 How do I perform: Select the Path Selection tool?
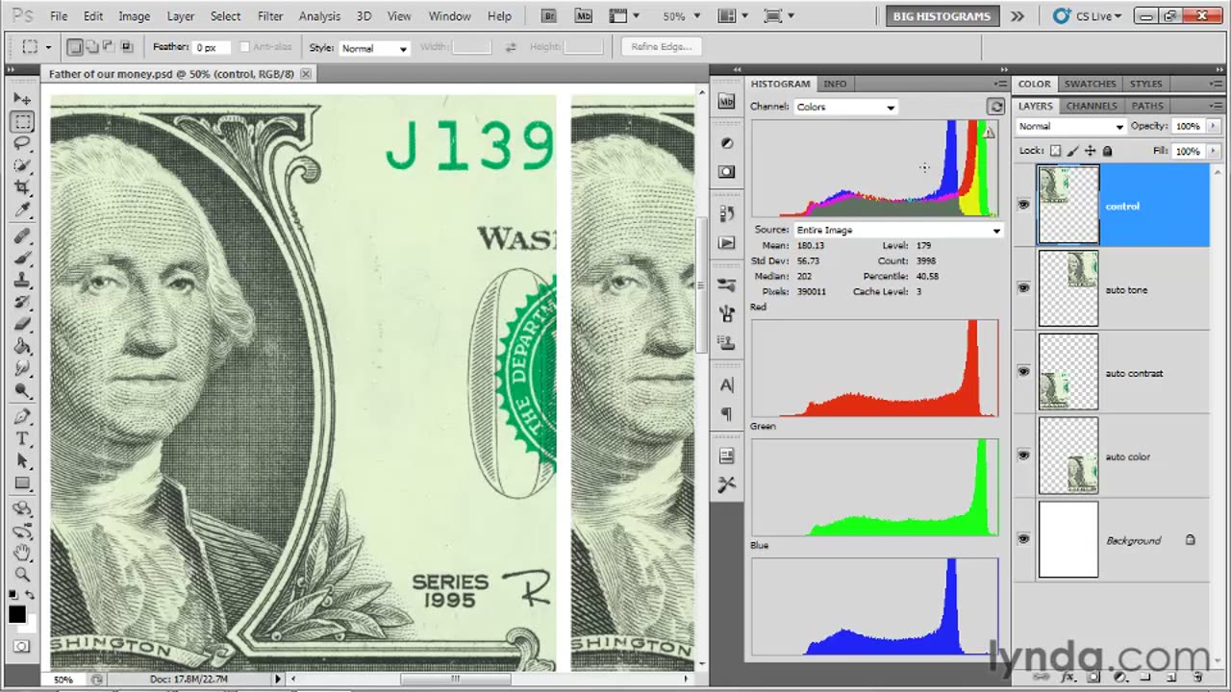[22, 461]
